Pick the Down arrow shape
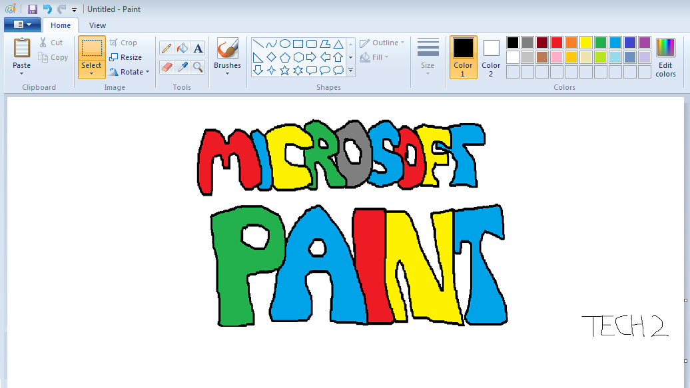Screen dimensions: 690x388 pyautogui.click(x=258, y=71)
